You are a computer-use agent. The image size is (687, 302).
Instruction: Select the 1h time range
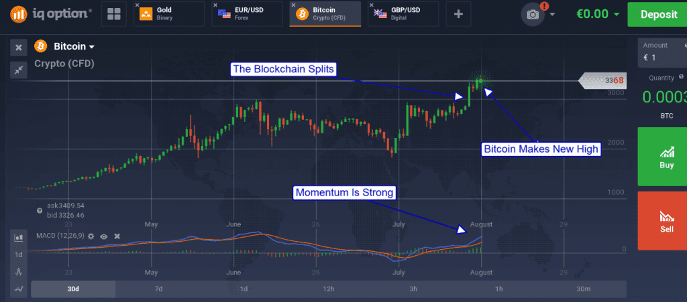click(x=498, y=289)
